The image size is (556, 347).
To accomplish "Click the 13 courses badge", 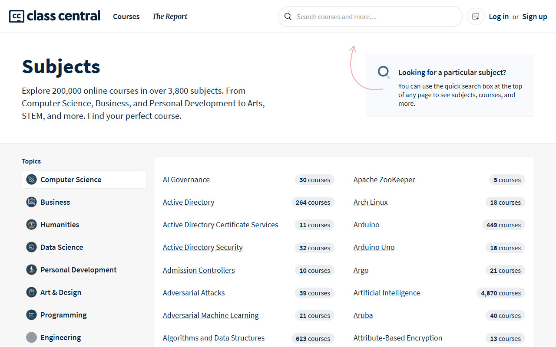I will point(505,338).
